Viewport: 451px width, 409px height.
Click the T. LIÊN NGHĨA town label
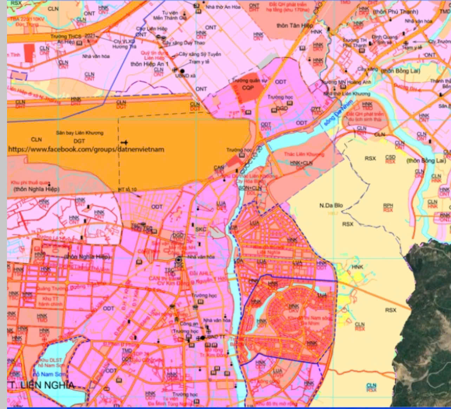coord(41,385)
